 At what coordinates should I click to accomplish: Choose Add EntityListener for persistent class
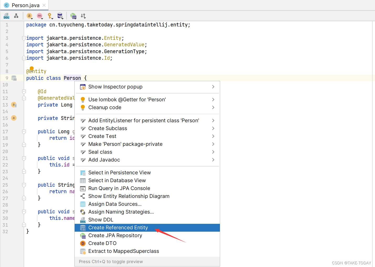click(x=147, y=120)
